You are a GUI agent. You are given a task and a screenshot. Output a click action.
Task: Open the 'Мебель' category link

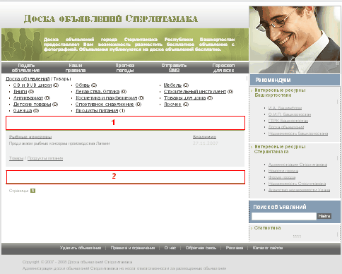(x=172, y=85)
